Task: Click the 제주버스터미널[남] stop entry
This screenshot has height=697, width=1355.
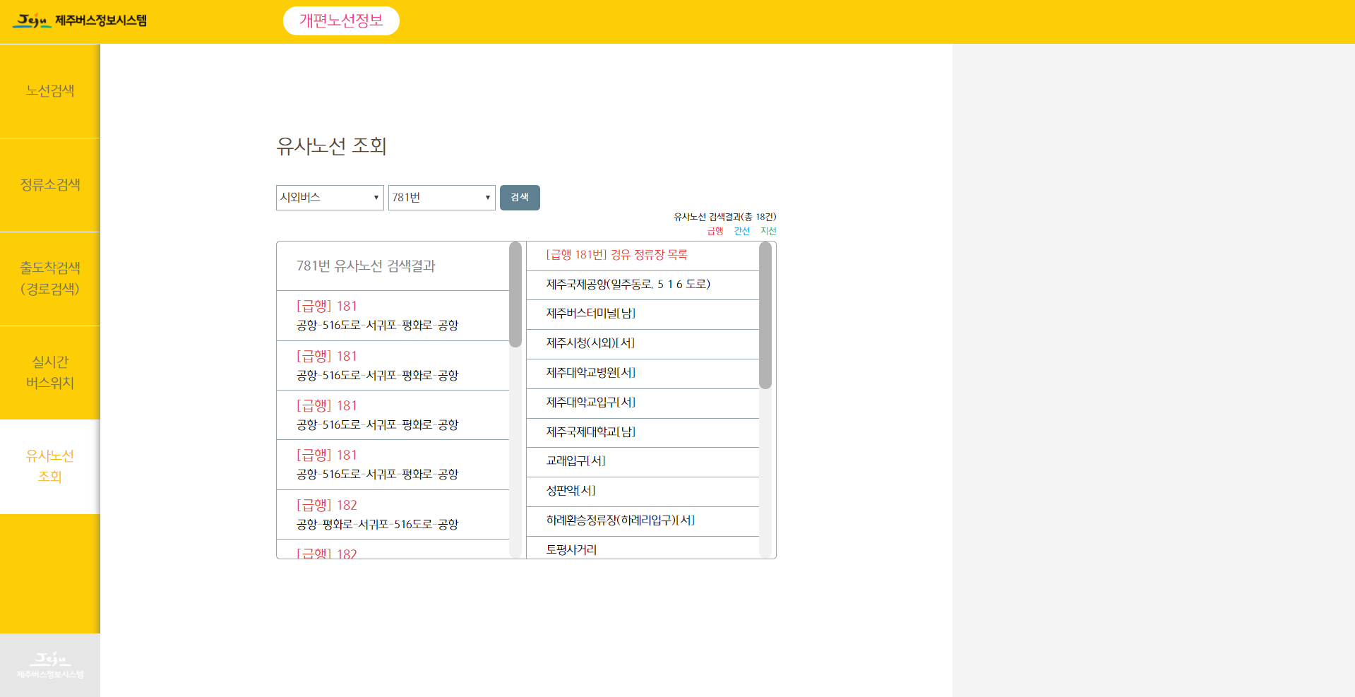Action: (642, 314)
